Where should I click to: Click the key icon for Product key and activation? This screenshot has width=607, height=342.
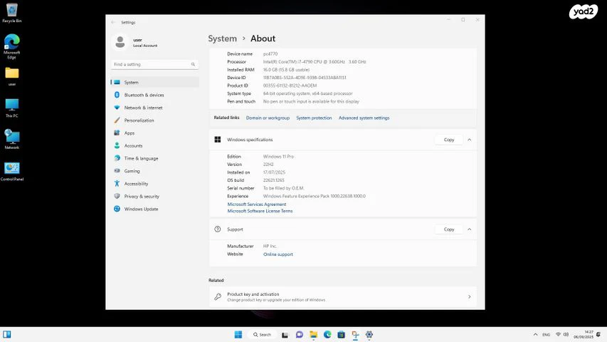coord(218,296)
